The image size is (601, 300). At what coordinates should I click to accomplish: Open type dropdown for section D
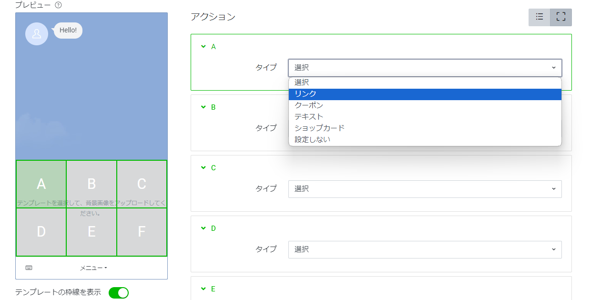(x=425, y=249)
